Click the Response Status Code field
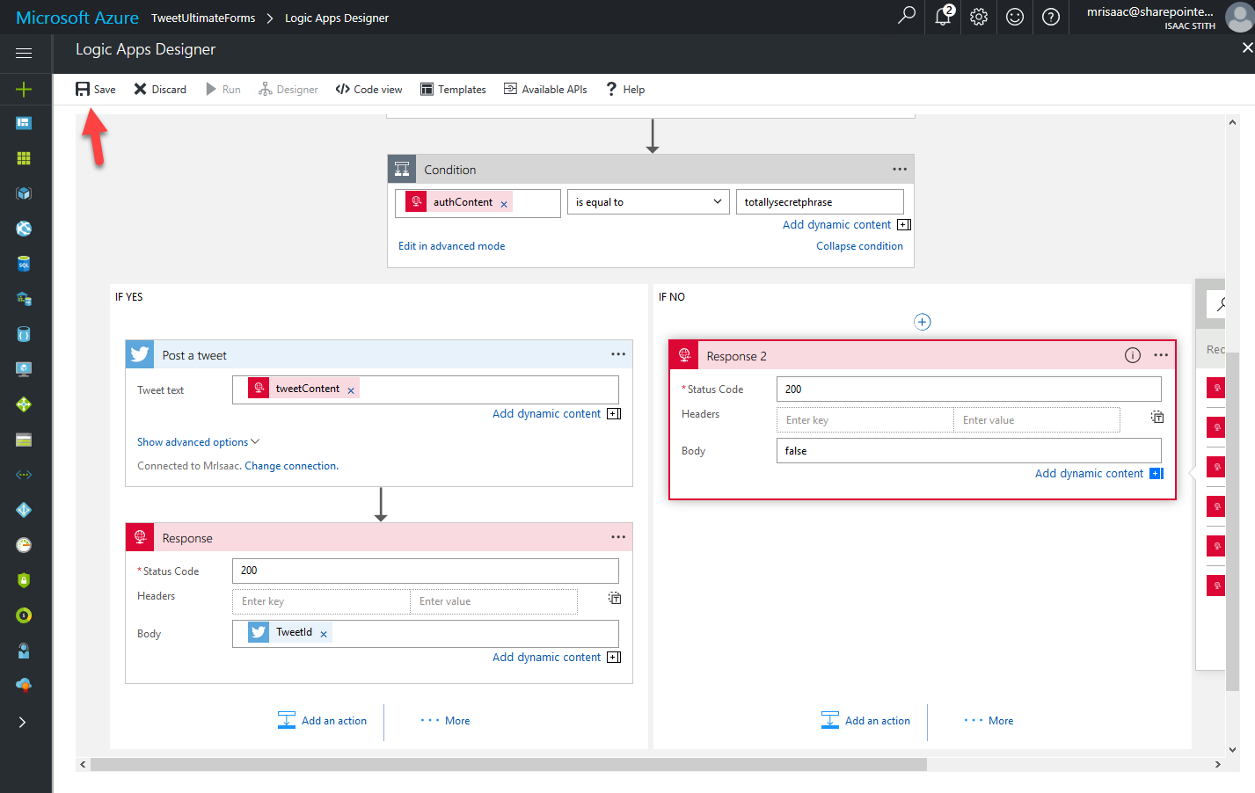The width and height of the screenshot is (1255, 793). pyautogui.click(x=426, y=571)
